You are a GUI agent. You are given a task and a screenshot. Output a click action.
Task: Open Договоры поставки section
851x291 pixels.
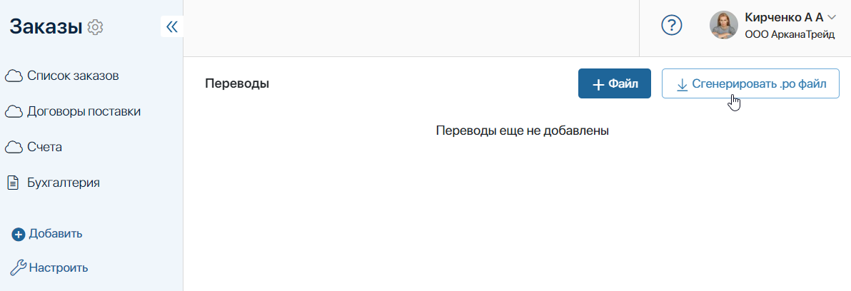click(x=84, y=112)
